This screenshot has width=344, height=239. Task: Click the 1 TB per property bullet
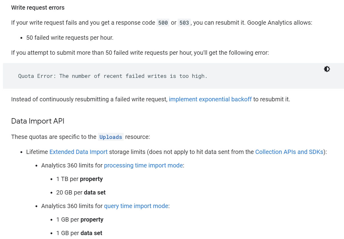pos(79,179)
